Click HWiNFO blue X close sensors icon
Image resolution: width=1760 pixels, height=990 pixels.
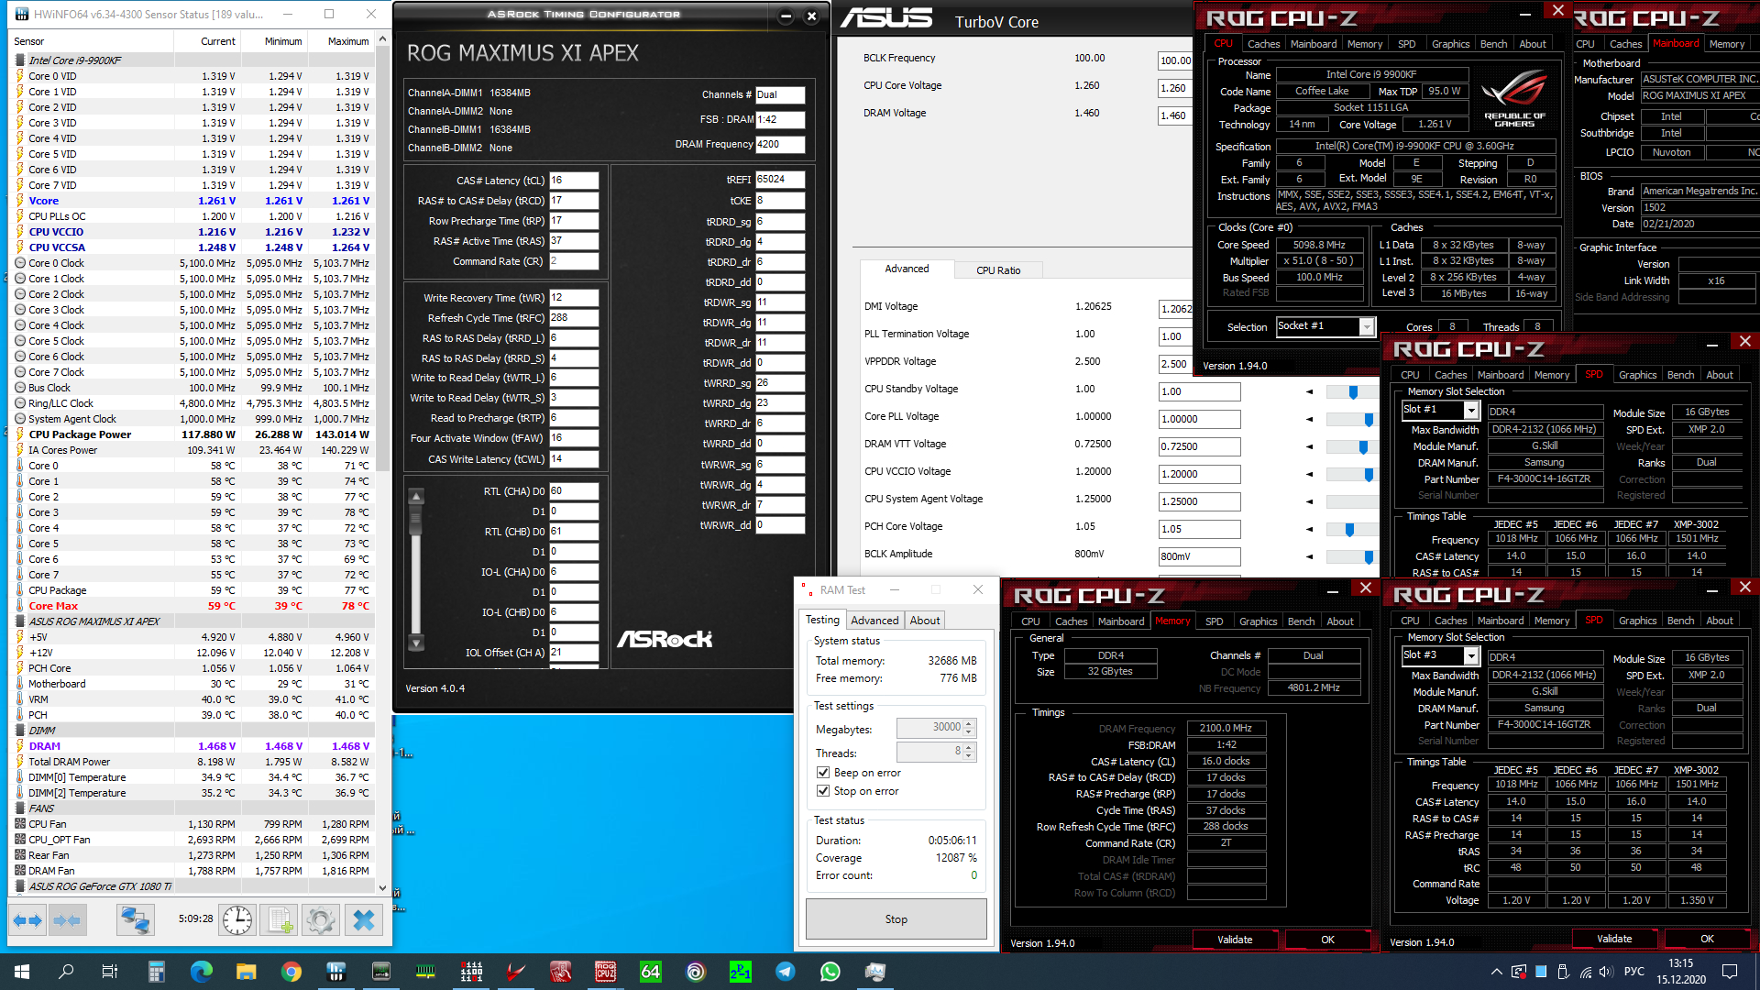point(364,919)
